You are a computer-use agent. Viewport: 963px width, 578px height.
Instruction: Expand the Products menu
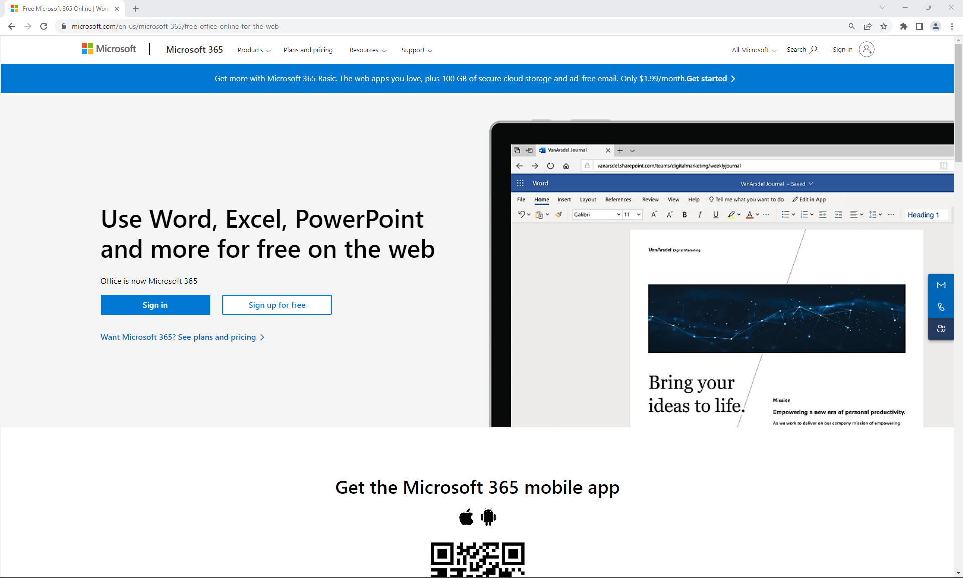click(x=254, y=50)
